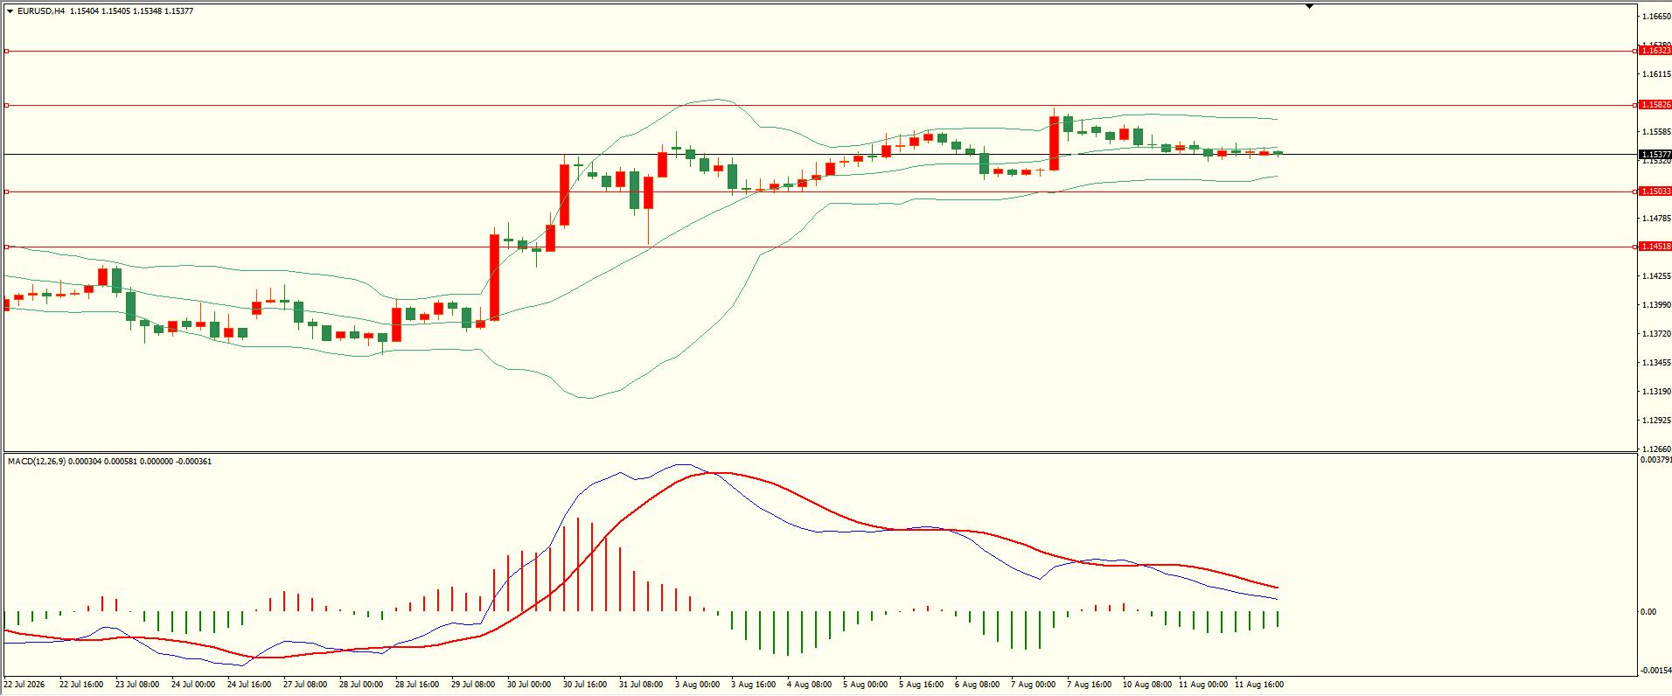Image resolution: width=1672 pixels, height=696 pixels.
Task: Click the 1.13190 price scale value
Action: 1656,392
